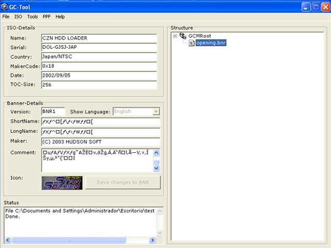This screenshot has height=248, width=331.
Task: Click the Name field with CZN HDD LOADER
Action: (x=99, y=38)
